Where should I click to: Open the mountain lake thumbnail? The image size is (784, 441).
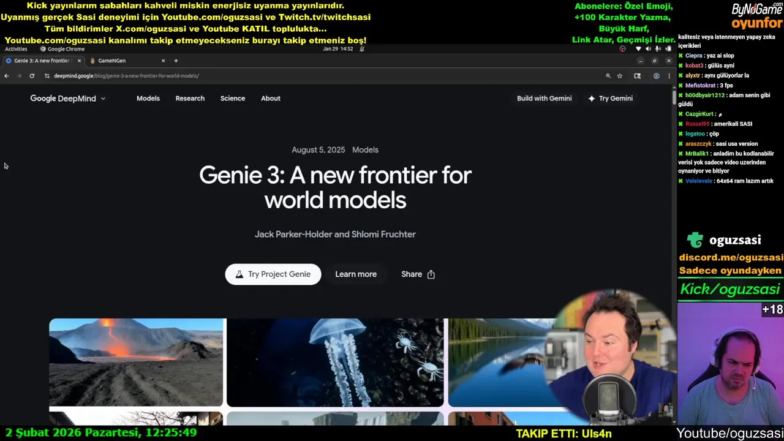pos(502,362)
